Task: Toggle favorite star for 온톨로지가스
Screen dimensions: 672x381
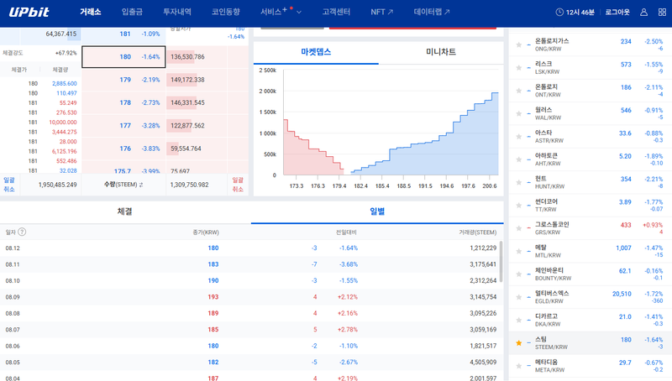Action: tap(518, 44)
